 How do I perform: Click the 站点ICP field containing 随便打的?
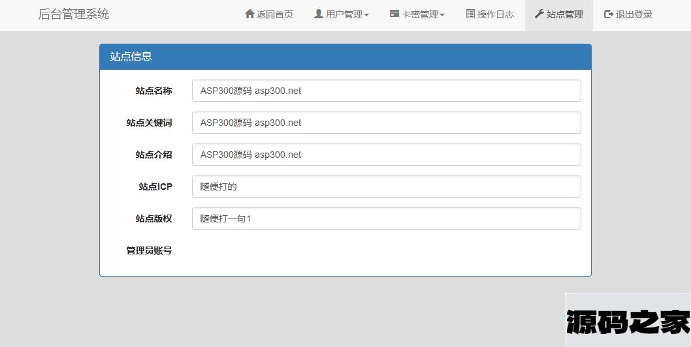(386, 187)
